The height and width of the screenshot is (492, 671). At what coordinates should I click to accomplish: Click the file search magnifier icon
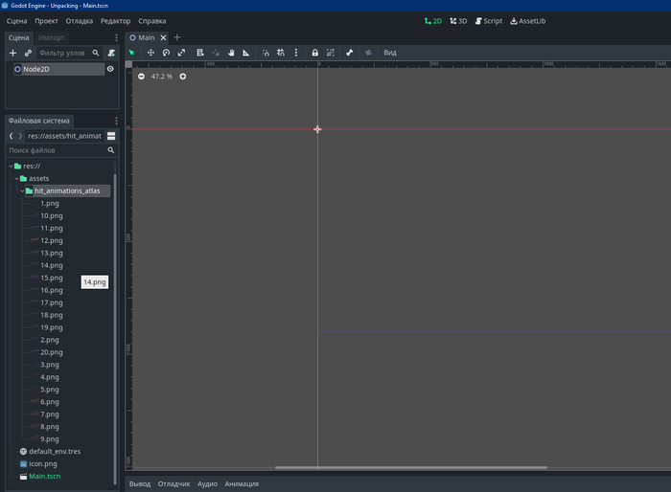(111, 150)
